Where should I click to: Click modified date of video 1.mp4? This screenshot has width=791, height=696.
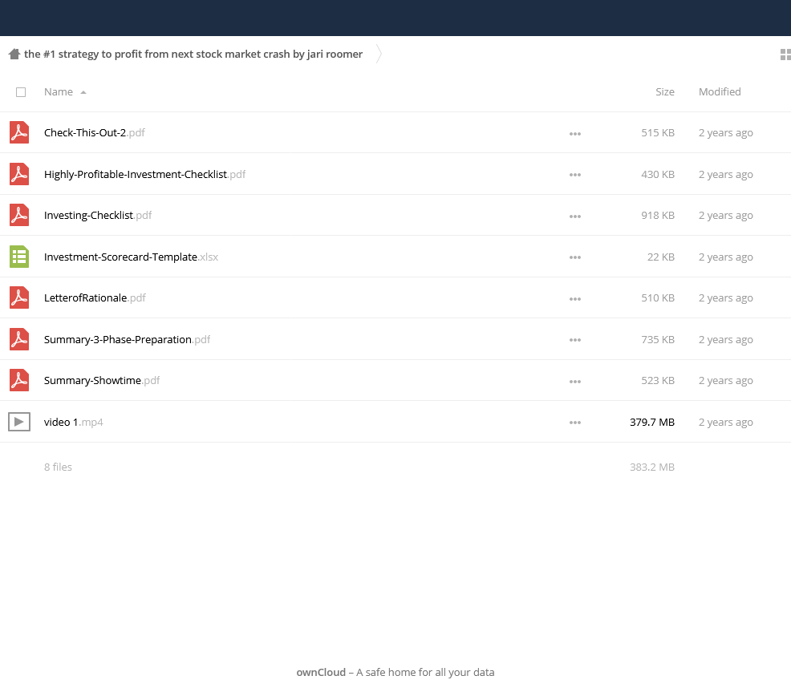[x=725, y=422]
